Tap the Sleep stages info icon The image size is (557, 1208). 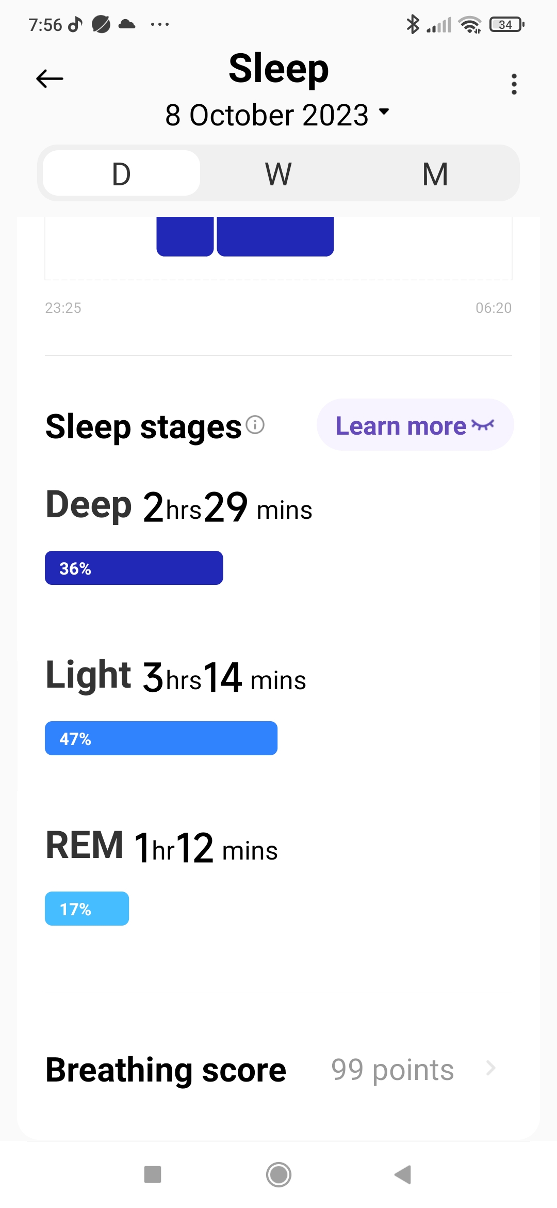(255, 425)
